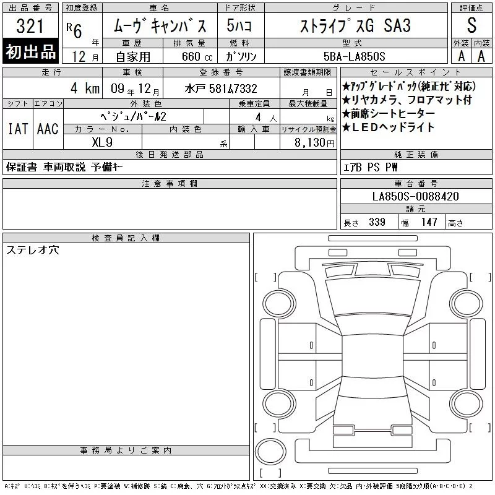Click grade ストライプスG SA3
Viewport: 495px width, 495px height.
click(355, 25)
